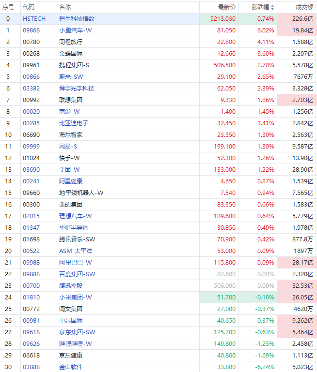This screenshot has width=317, height=372.
Task: Select the 阿里巴巴-W stock name
Action: point(75,263)
